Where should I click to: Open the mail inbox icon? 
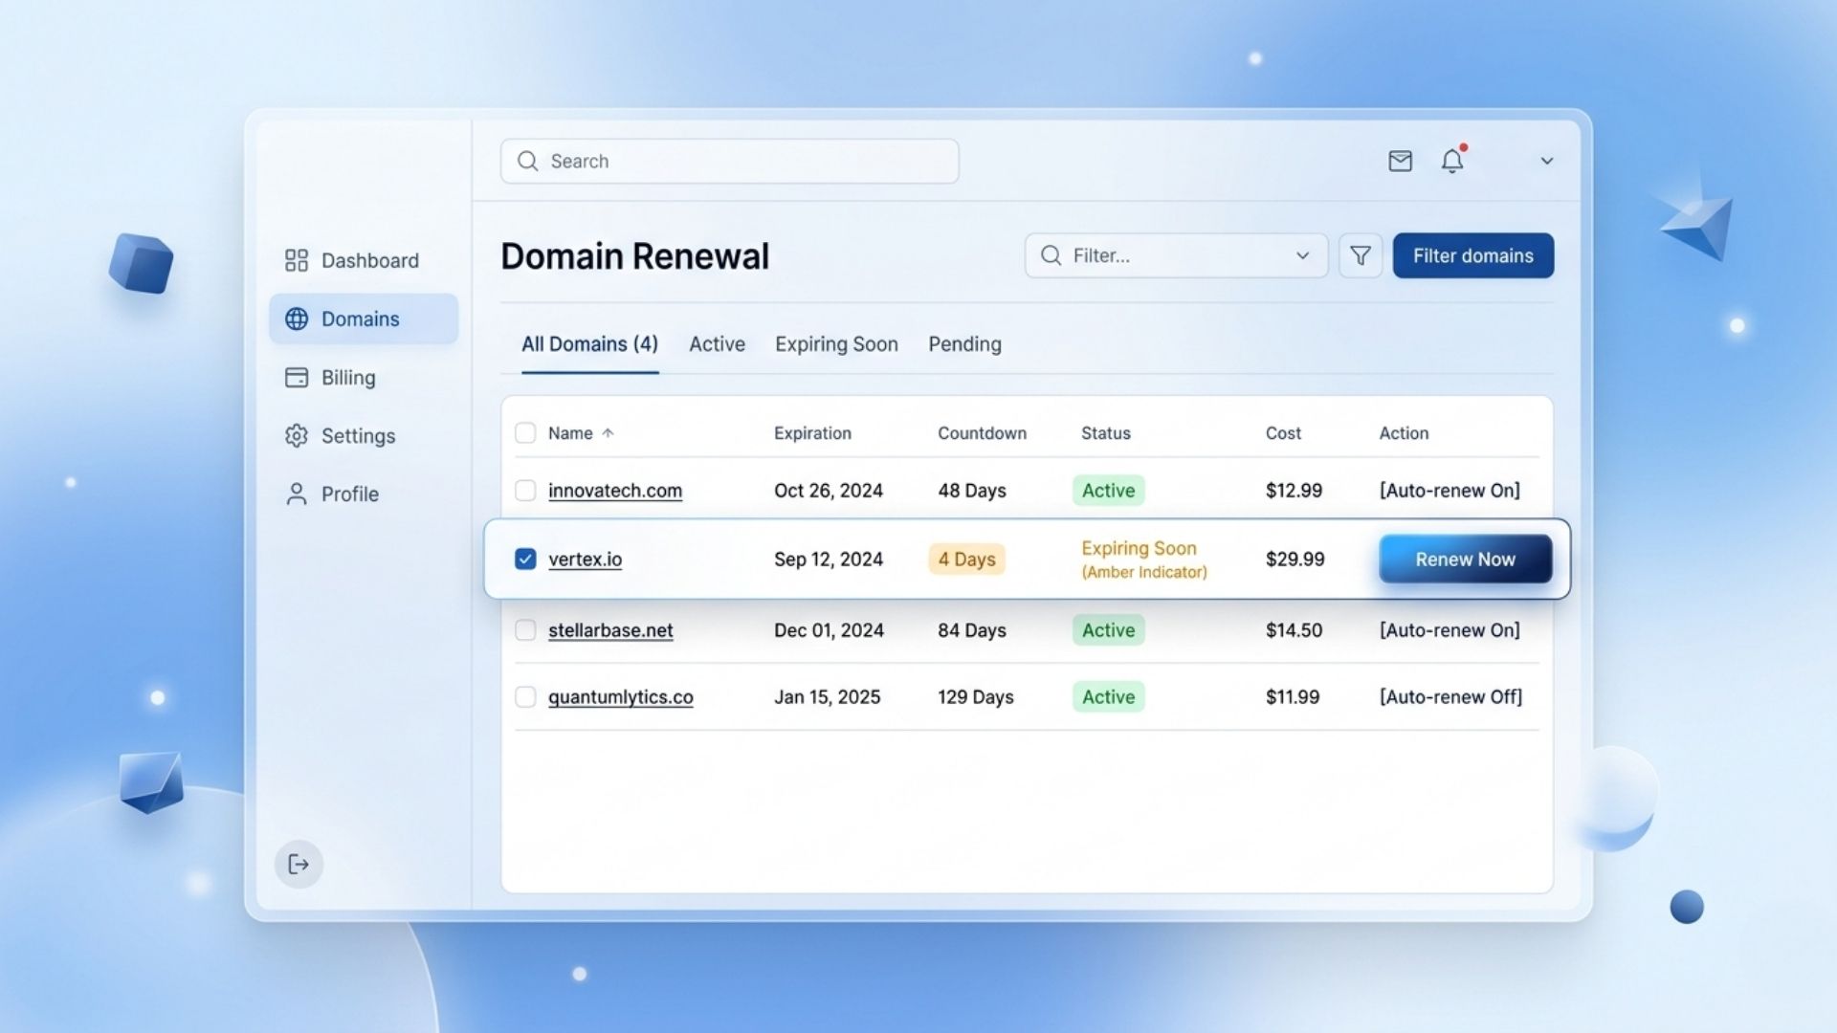1400,161
